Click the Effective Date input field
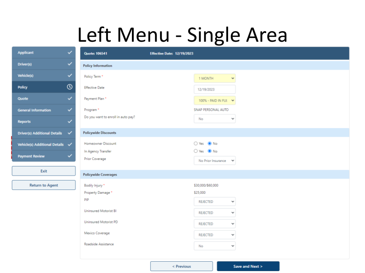The height and width of the screenshot is (273, 365). [214, 89]
